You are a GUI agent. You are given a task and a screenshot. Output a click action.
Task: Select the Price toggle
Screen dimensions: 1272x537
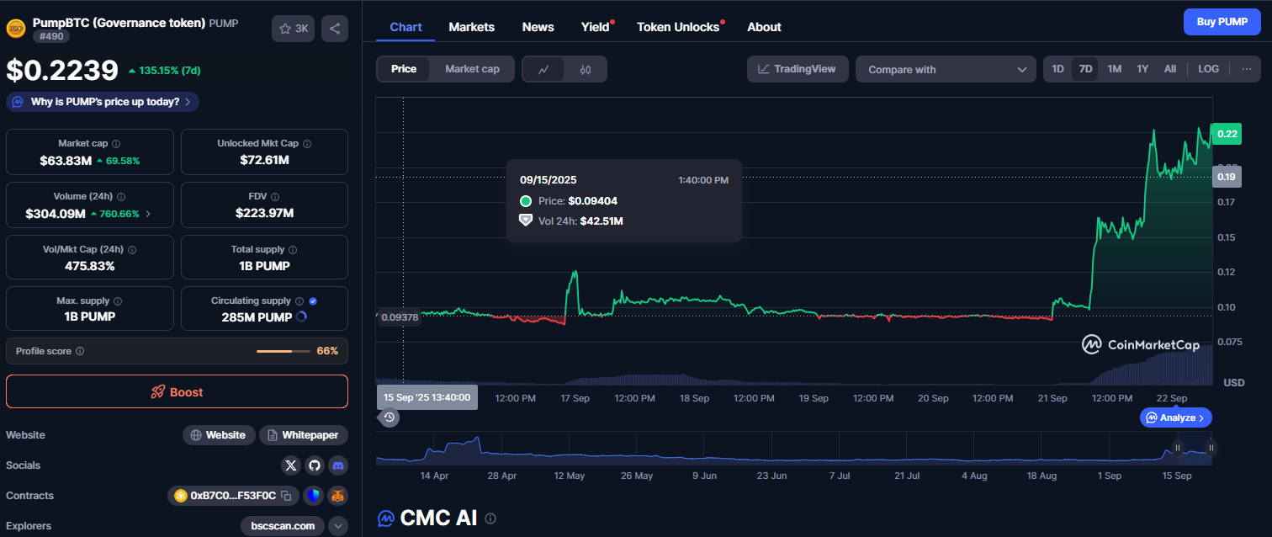tap(404, 69)
